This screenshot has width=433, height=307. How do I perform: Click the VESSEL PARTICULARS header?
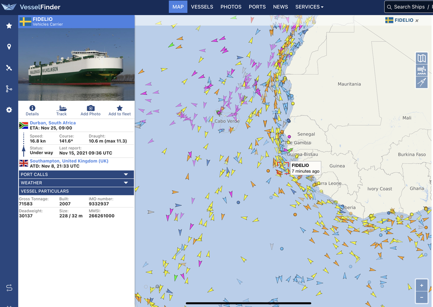pos(76,191)
